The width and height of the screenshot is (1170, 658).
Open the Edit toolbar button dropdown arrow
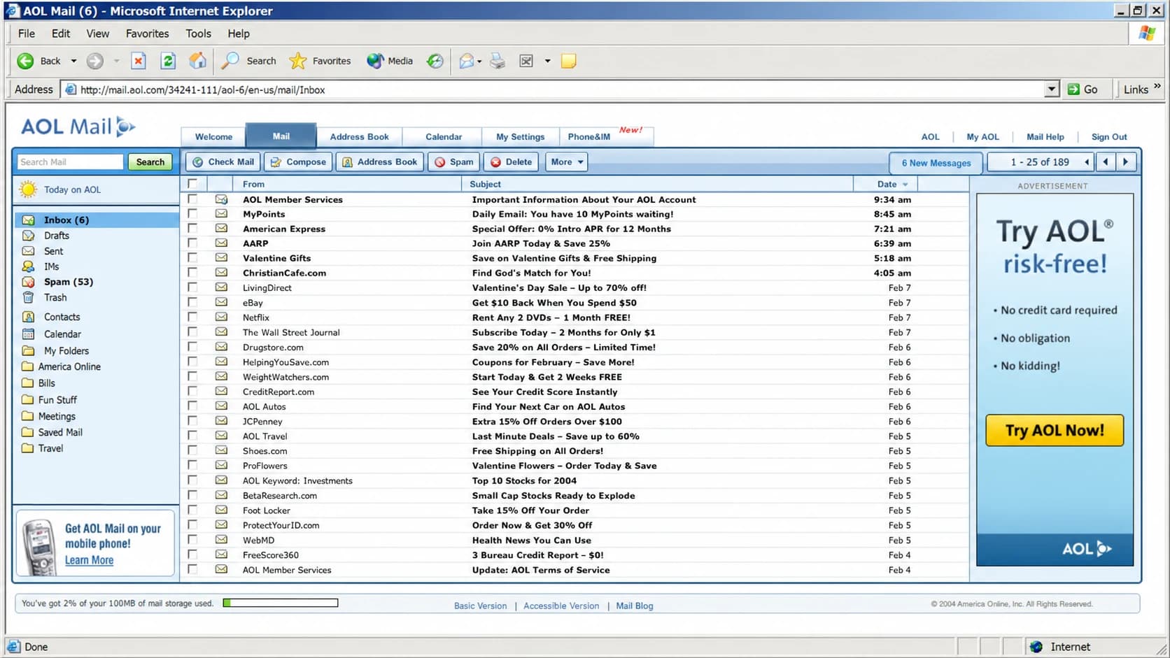[x=547, y=61]
